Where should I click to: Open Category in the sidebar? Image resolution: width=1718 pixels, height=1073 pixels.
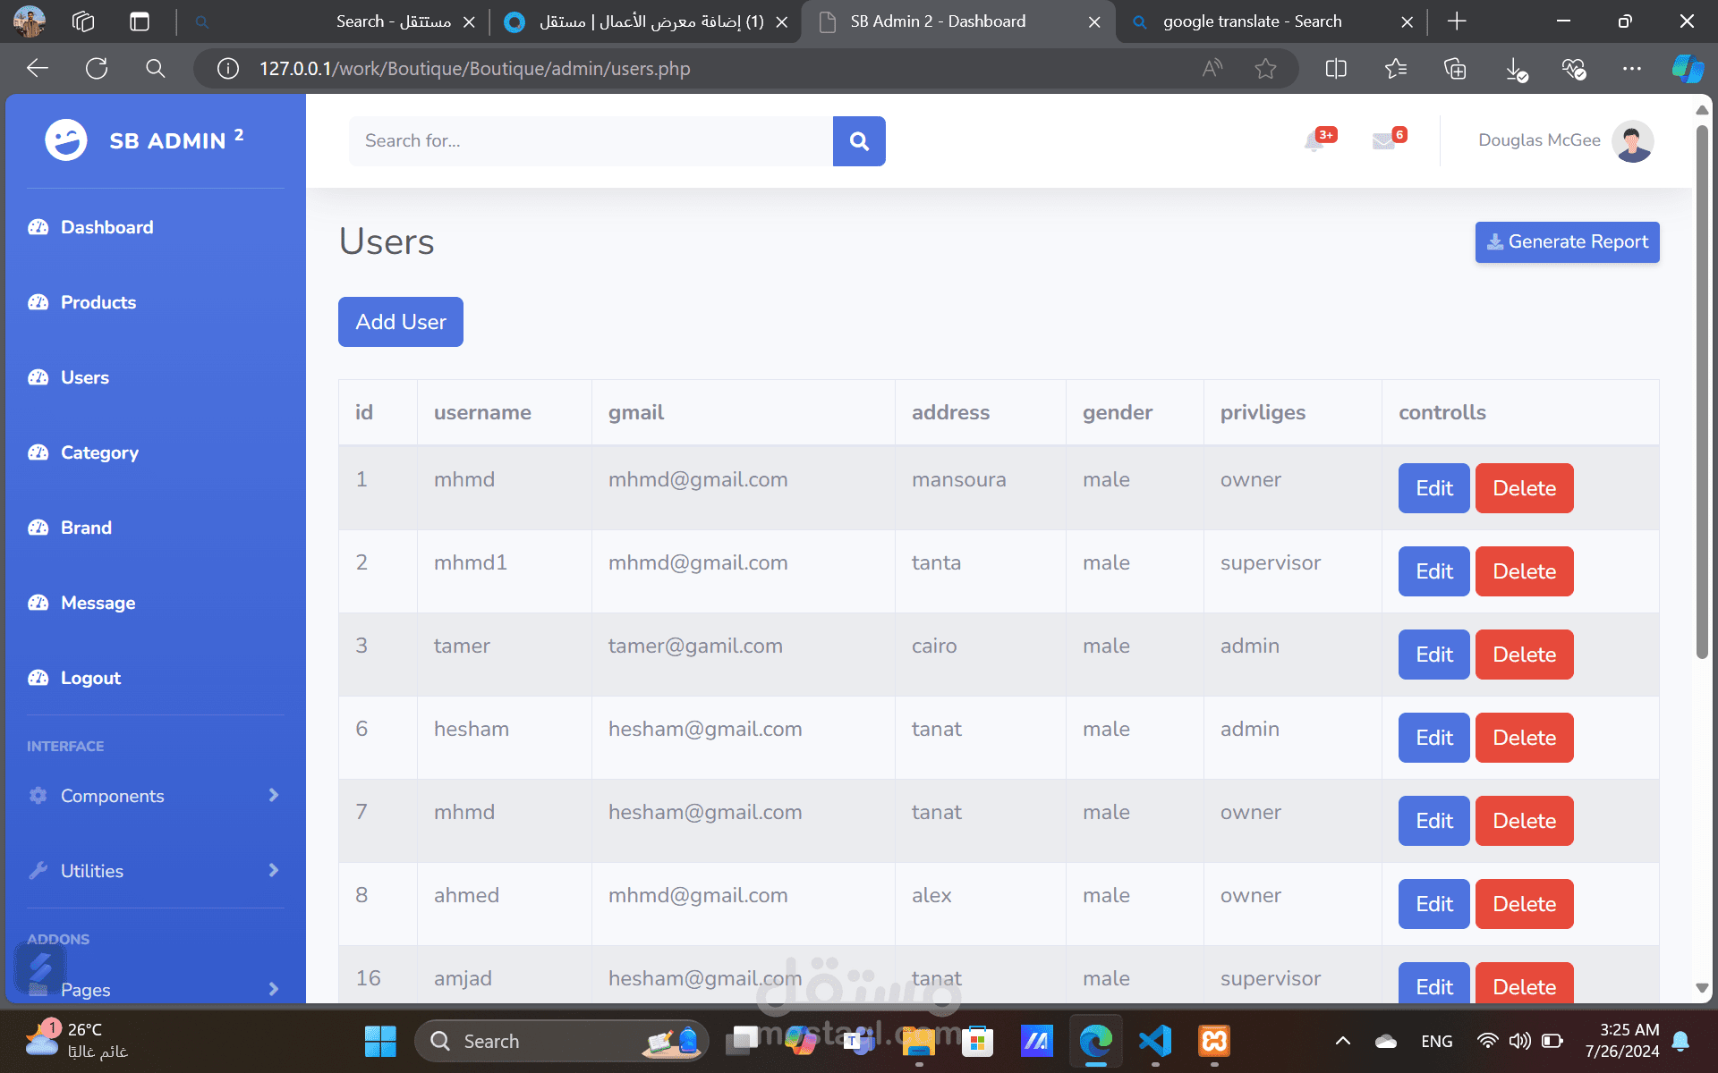99,452
